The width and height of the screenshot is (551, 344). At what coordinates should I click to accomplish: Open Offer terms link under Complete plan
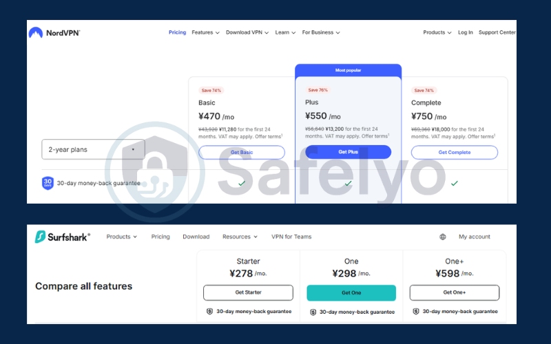pyautogui.click(x=481, y=136)
